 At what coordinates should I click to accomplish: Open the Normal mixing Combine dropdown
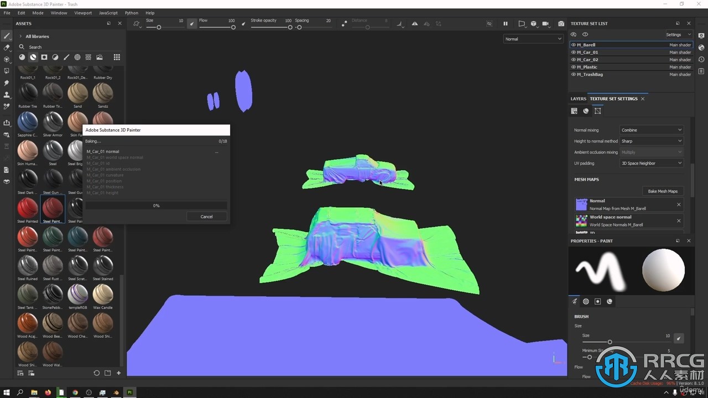[x=652, y=130]
